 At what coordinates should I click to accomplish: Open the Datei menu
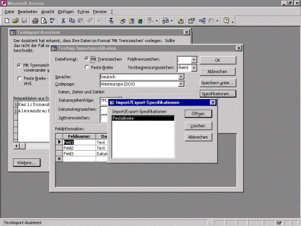tap(9, 12)
